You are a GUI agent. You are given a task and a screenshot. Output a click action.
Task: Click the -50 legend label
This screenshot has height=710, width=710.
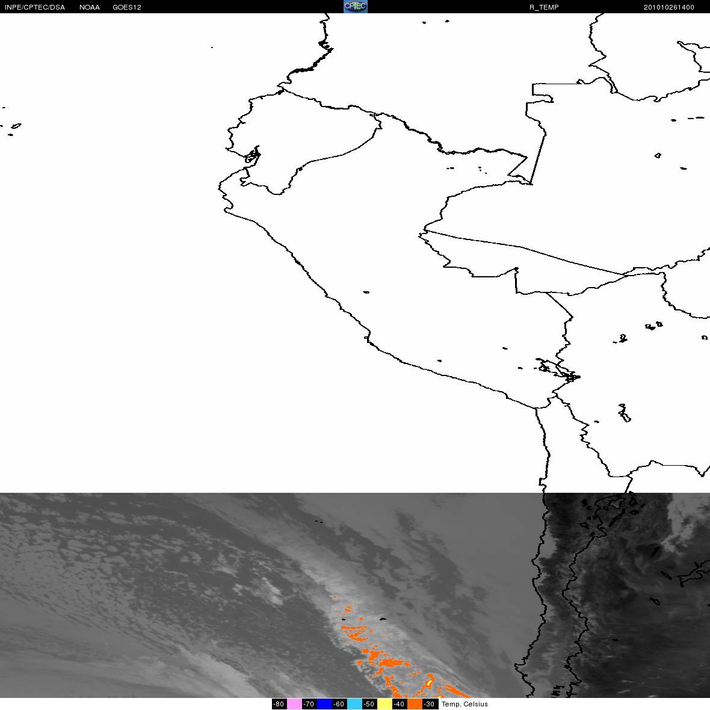coord(369,704)
